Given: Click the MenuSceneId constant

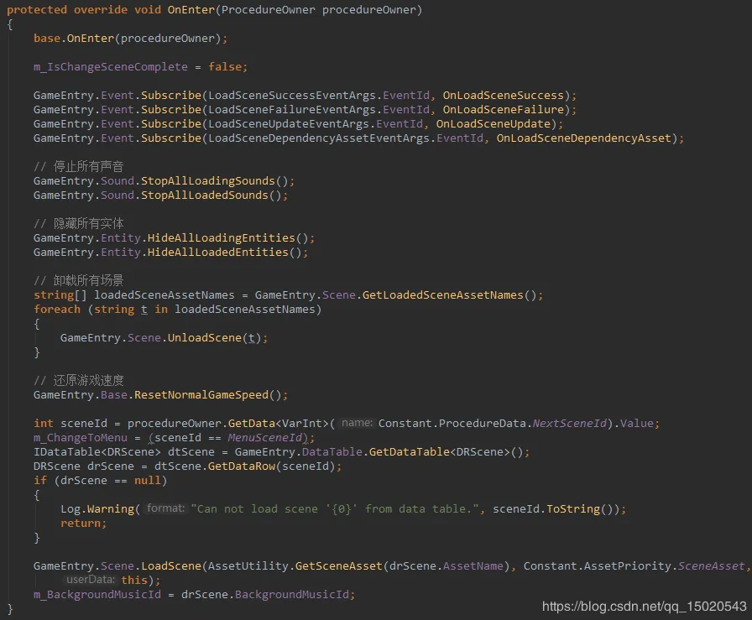Looking at the screenshot, I should [x=264, y=438].
